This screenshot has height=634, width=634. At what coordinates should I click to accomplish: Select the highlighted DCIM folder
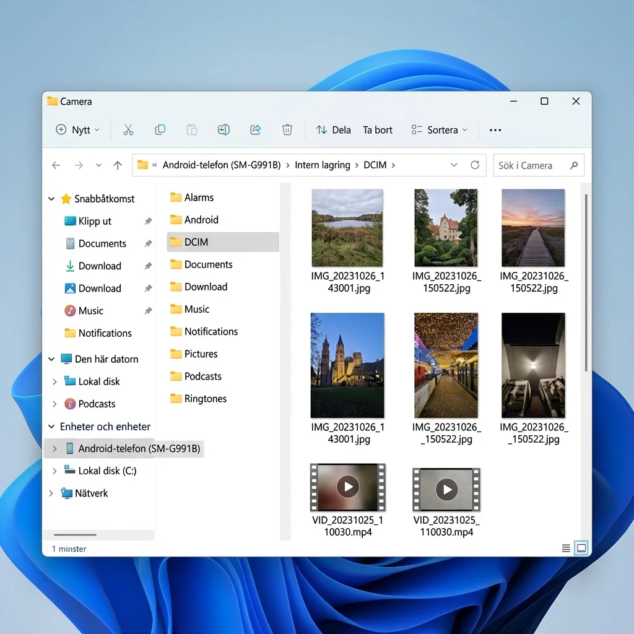point(223,242)
